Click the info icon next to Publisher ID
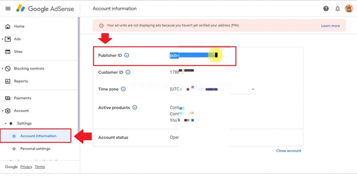 127,55
